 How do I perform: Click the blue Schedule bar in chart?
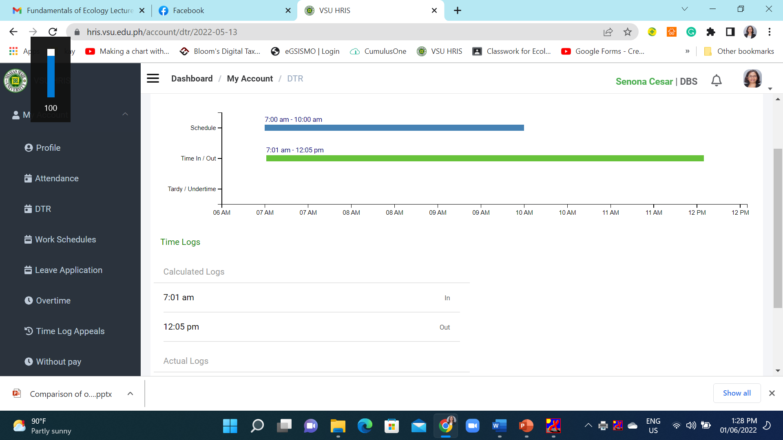point(394,128)
